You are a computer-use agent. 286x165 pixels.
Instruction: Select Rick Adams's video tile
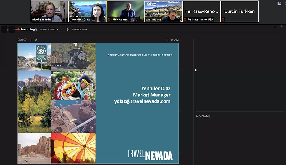click(126, 11)
